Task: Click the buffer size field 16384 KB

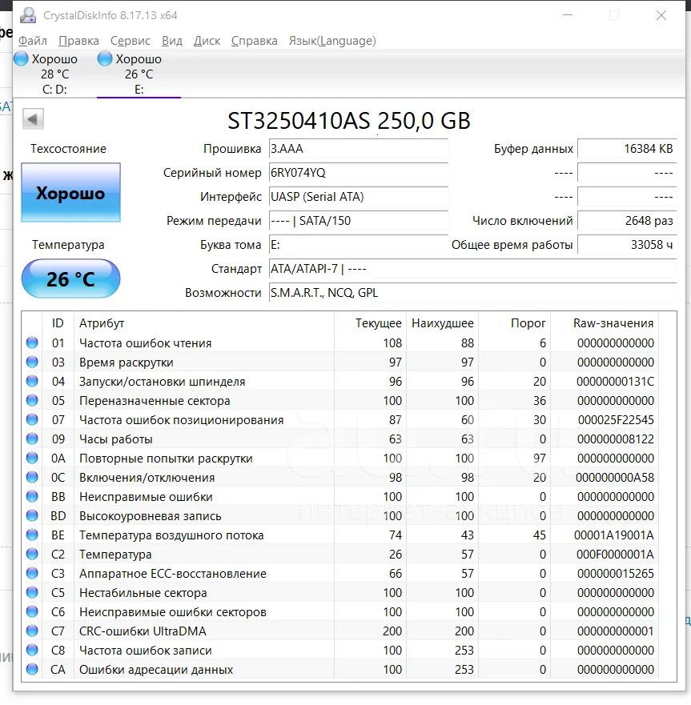Action: click(627, 149)
